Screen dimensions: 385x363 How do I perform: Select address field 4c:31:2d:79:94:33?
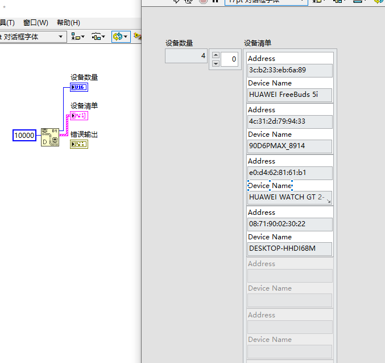coord(289,121)
